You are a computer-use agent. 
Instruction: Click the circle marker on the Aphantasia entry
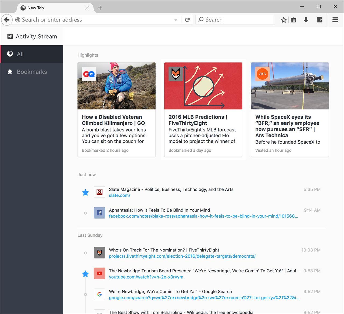(x=85, y=213)
